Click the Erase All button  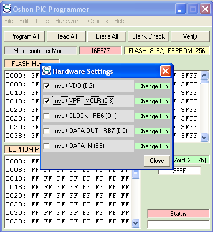pyautogui.click(x=107, y=36)
